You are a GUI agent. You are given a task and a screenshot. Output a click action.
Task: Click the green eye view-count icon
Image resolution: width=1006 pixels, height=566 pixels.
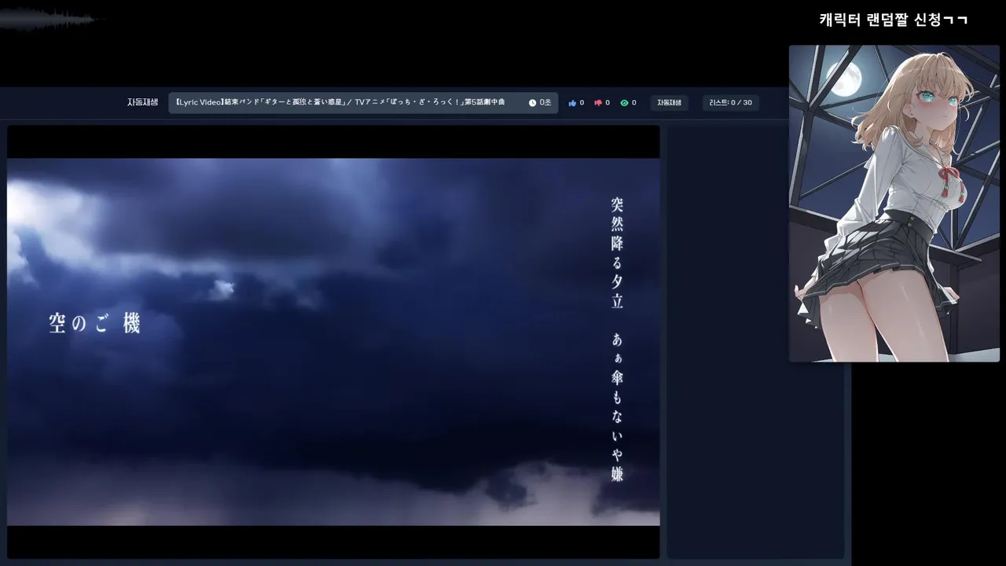[624, 103]
